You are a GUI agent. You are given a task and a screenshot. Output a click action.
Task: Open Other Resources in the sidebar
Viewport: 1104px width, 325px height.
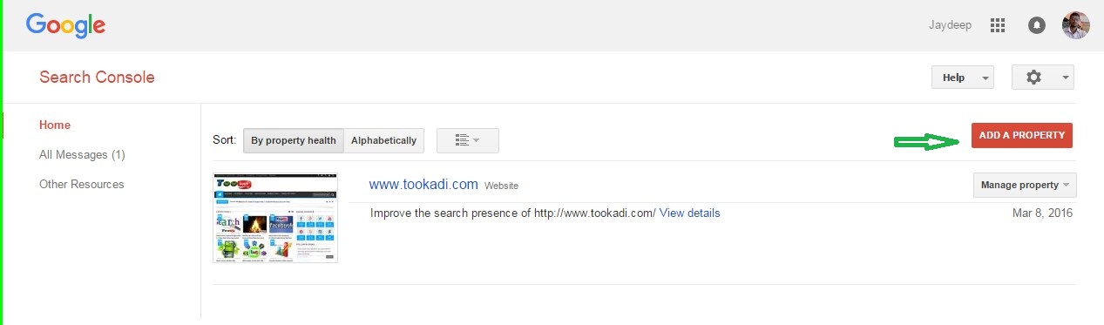82,184
